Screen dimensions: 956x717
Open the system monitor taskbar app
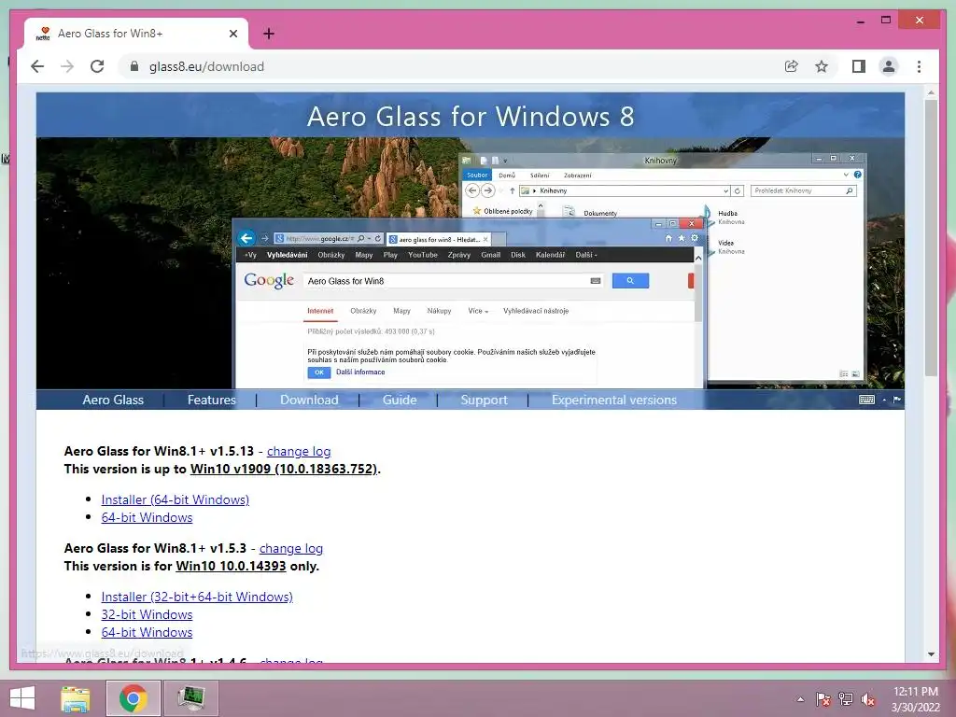click(x=190, y=698)
